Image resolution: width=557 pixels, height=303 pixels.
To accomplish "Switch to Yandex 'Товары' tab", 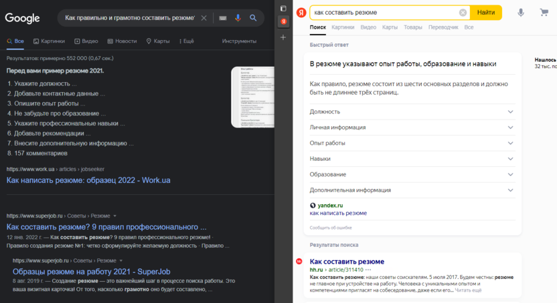I will pyautogui.click(x=413, y=27).
